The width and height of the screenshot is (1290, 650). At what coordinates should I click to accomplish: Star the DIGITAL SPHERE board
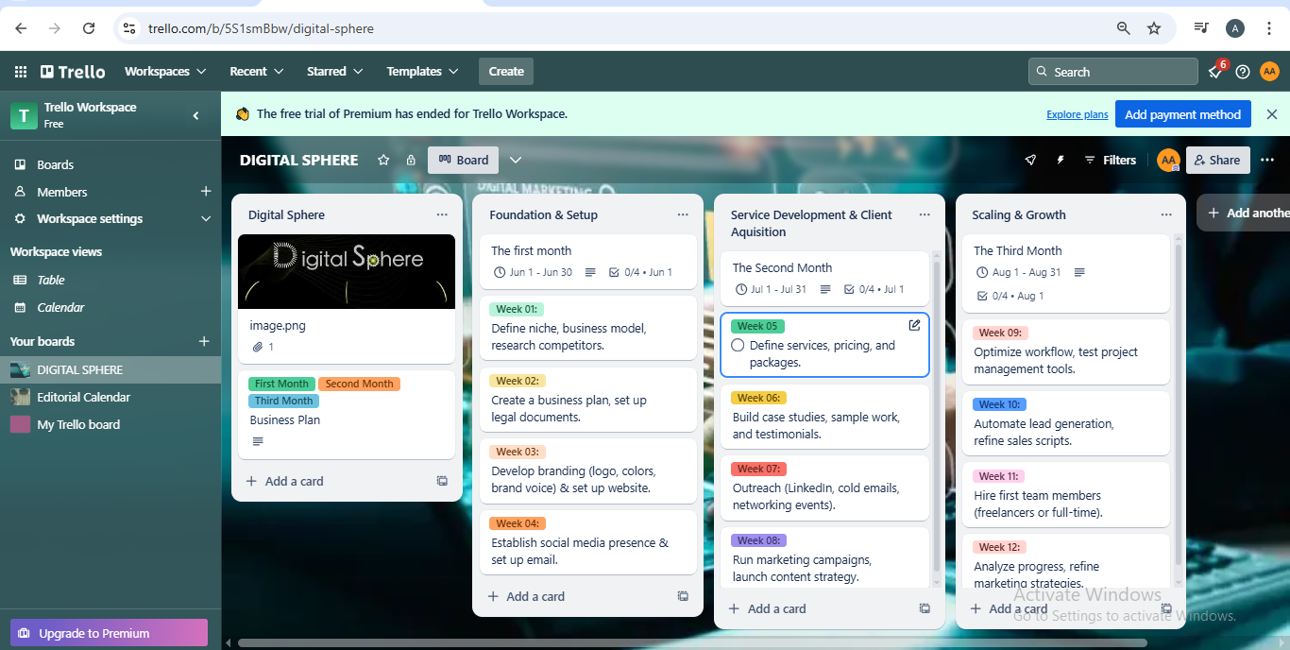pyautogui.click(x=383, y=161)
